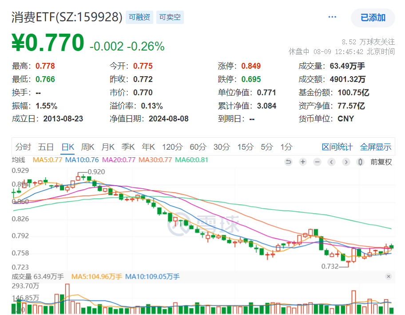Click the MA30:0.77 indicator
The width and height of the screenshot is (405, 315).
pyautogui.click(x=155, y=160)
